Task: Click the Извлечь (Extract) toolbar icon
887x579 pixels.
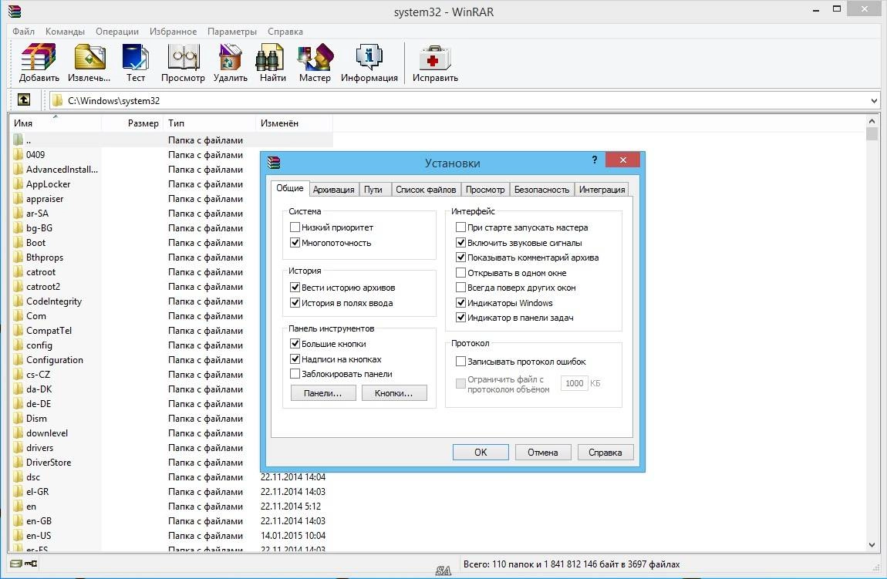Action: click(89, 57)
